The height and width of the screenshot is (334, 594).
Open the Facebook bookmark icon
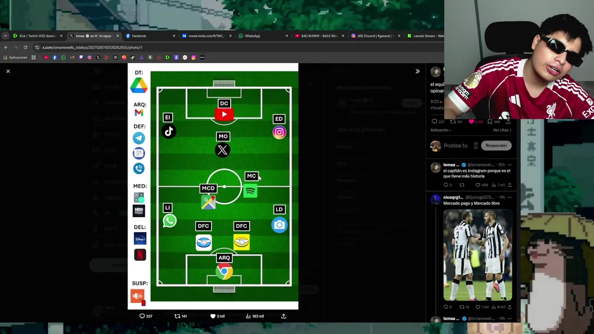click(54, 58)
